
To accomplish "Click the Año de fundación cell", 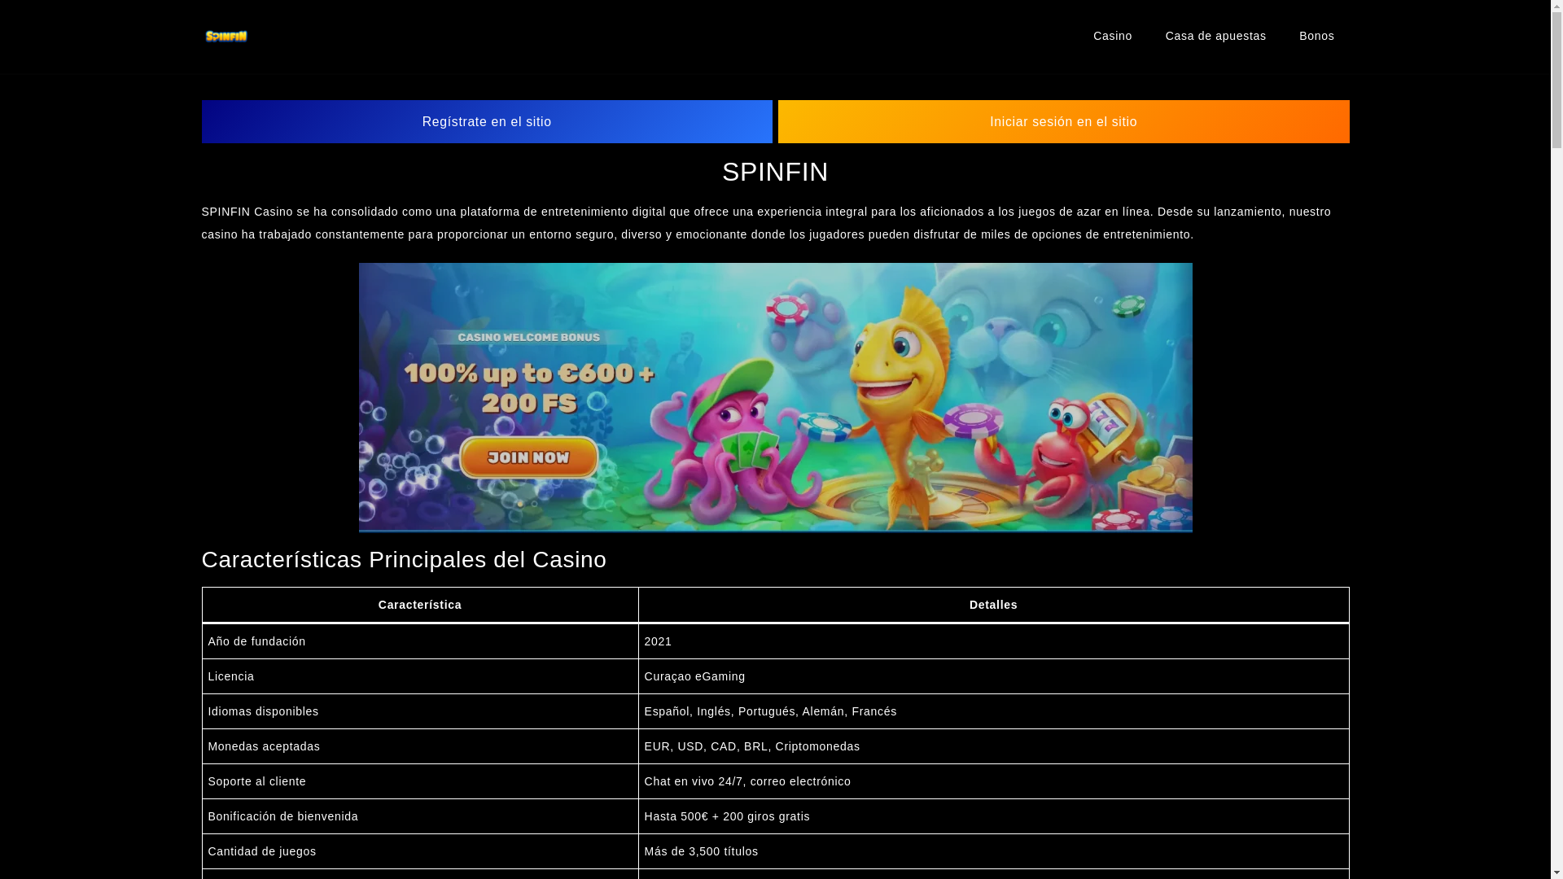I will 420,641.
